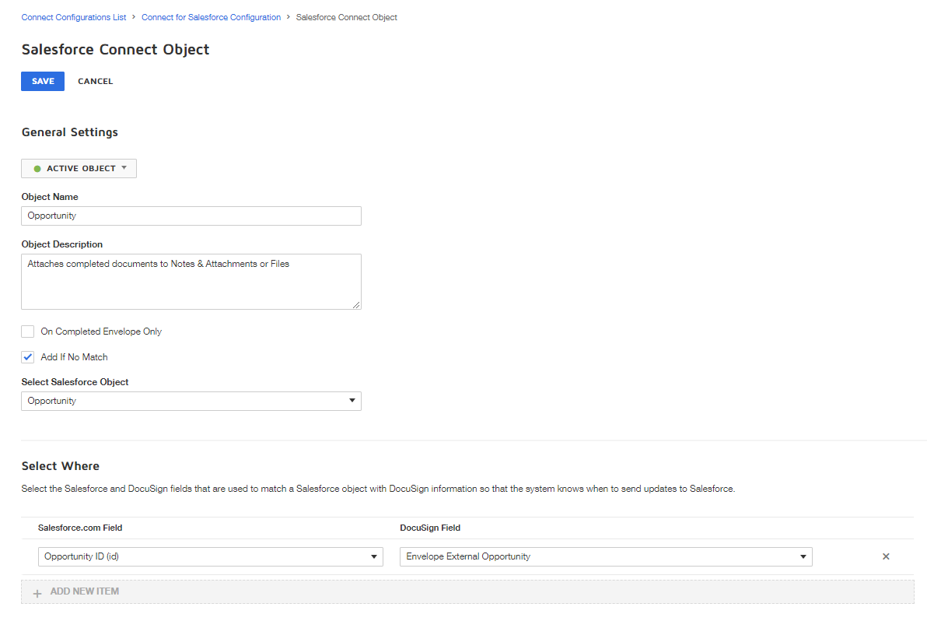Remove the Opportunity ID field mapping row
This screenshot has width=927, height=628.
point(886,556)
